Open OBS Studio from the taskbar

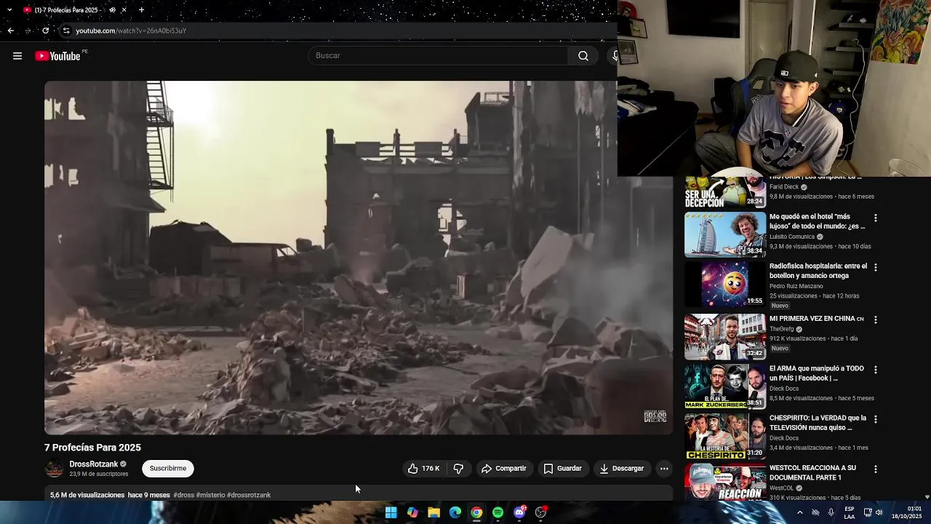click(x=540, y=512)
